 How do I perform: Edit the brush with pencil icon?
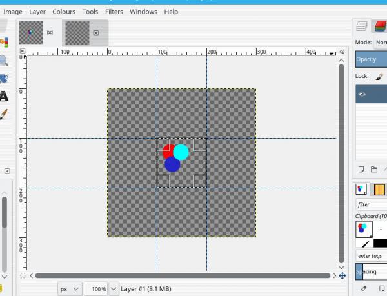[x=363, y=288]
